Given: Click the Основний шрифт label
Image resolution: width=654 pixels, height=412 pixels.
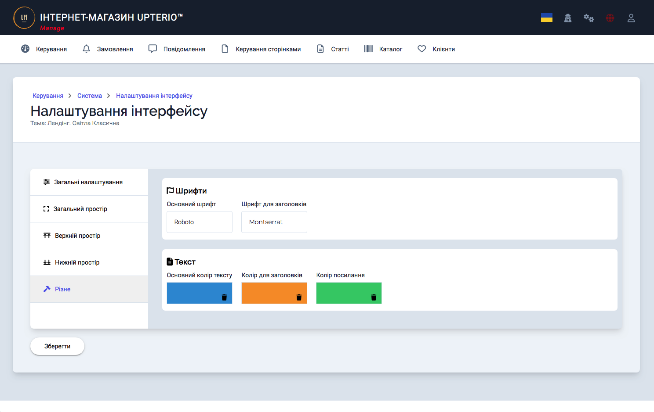Looking at the screenshot, I should (192, 204).
